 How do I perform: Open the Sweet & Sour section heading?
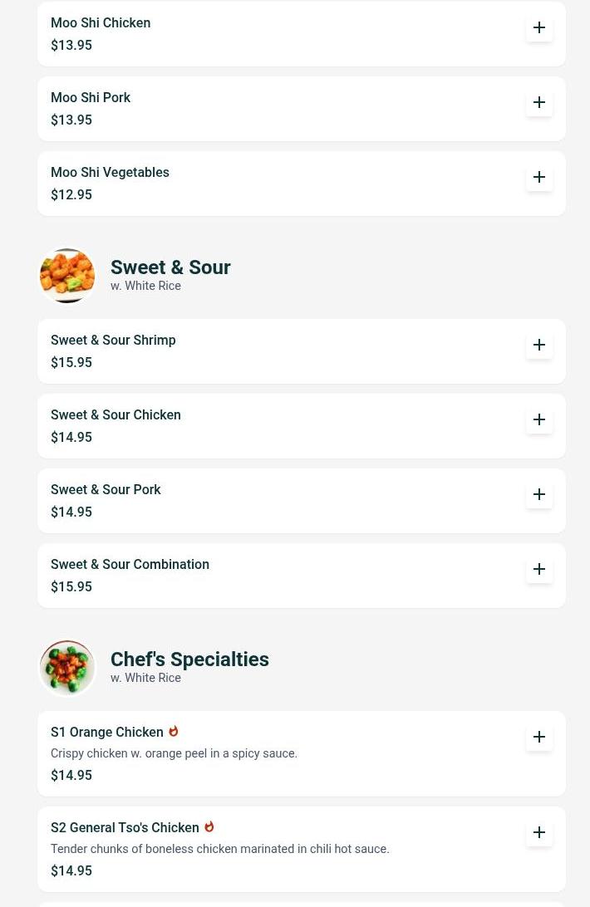tap(170, 267)
